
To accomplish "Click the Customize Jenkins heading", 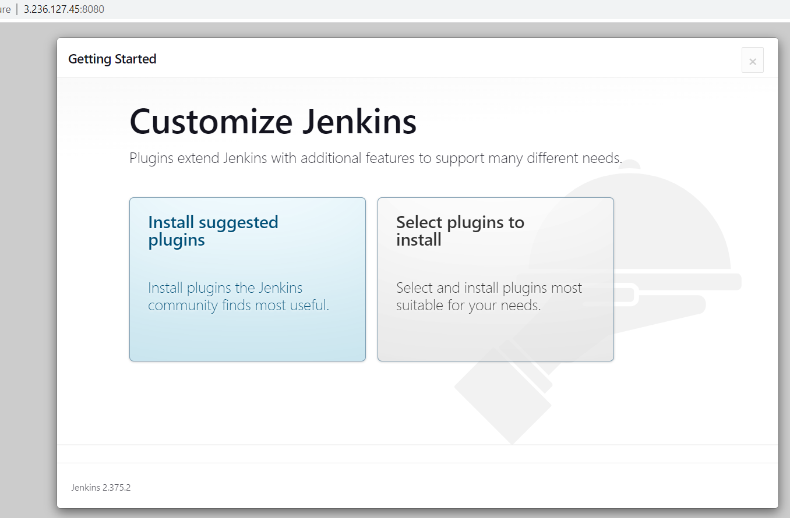I will tap(273, 122).
